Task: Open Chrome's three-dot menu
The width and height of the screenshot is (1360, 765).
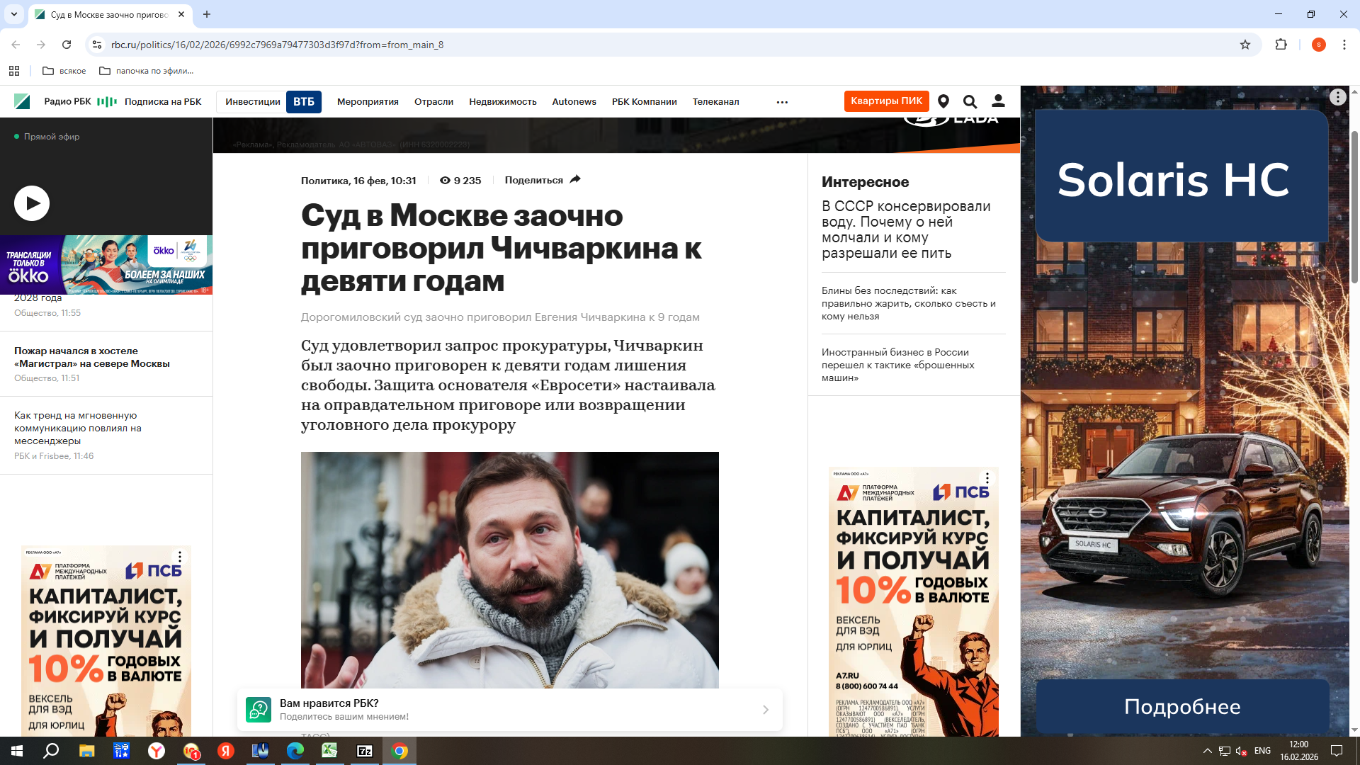Action: click(x=1344, y=45)
